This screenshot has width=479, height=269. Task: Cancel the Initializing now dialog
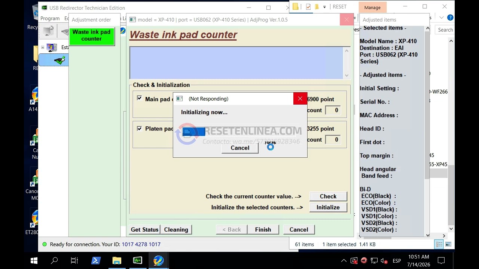[240, 148]
